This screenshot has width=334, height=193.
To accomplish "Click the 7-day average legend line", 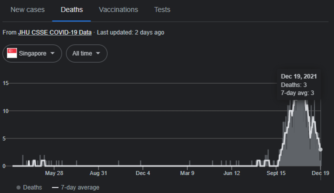I will (55, 187).
